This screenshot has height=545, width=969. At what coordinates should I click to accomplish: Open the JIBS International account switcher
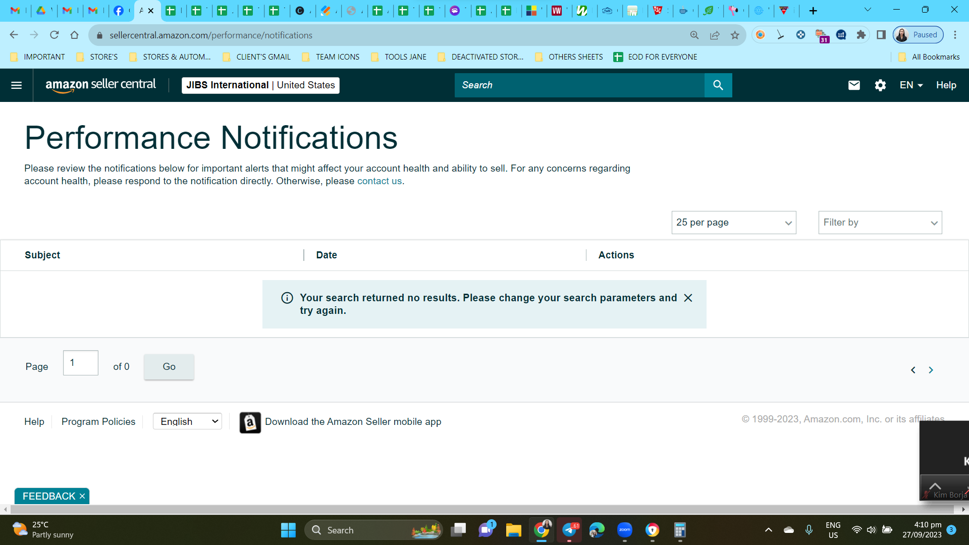[x=260, y=85]
